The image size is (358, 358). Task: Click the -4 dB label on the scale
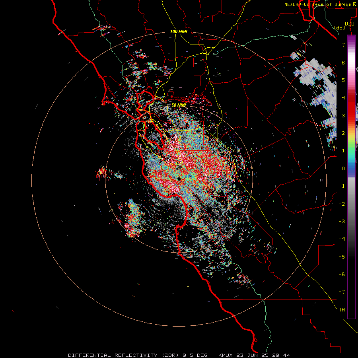tap(342, 239)
